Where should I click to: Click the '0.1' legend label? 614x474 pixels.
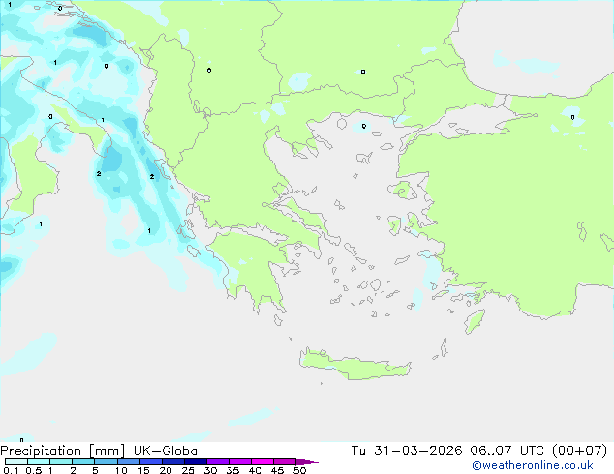click(11, 470)
